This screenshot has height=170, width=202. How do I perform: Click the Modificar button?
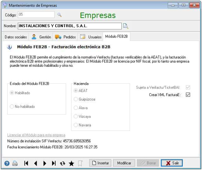pos(124,163)
